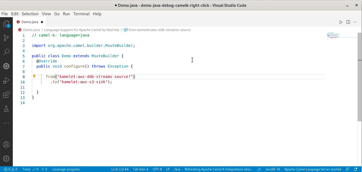Open the editor More Actions menu
Image resolution: width=362 pixels, height=172 pixels.
coord(355,22)
